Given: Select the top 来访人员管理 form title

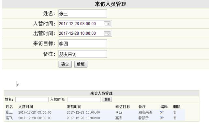Looking at the screenshot, I should [x=111, y=4].
